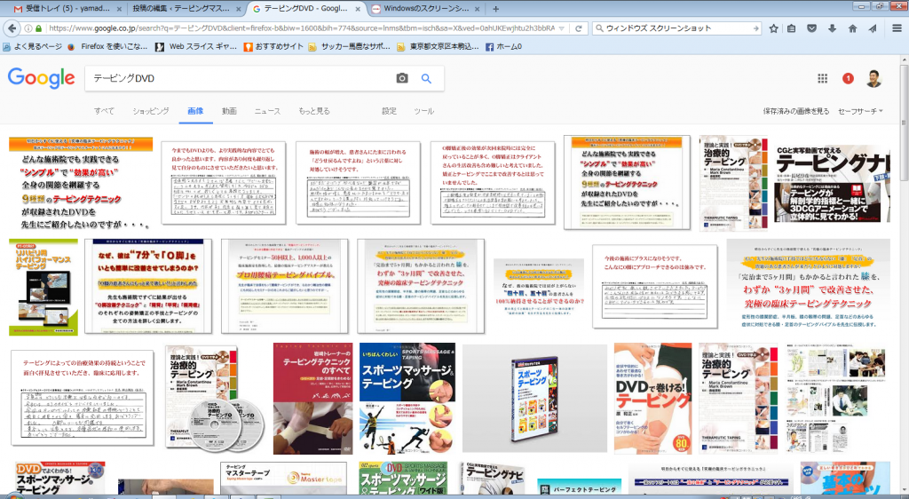Go to the Firefox home page icon

click(x=852, y=28)
